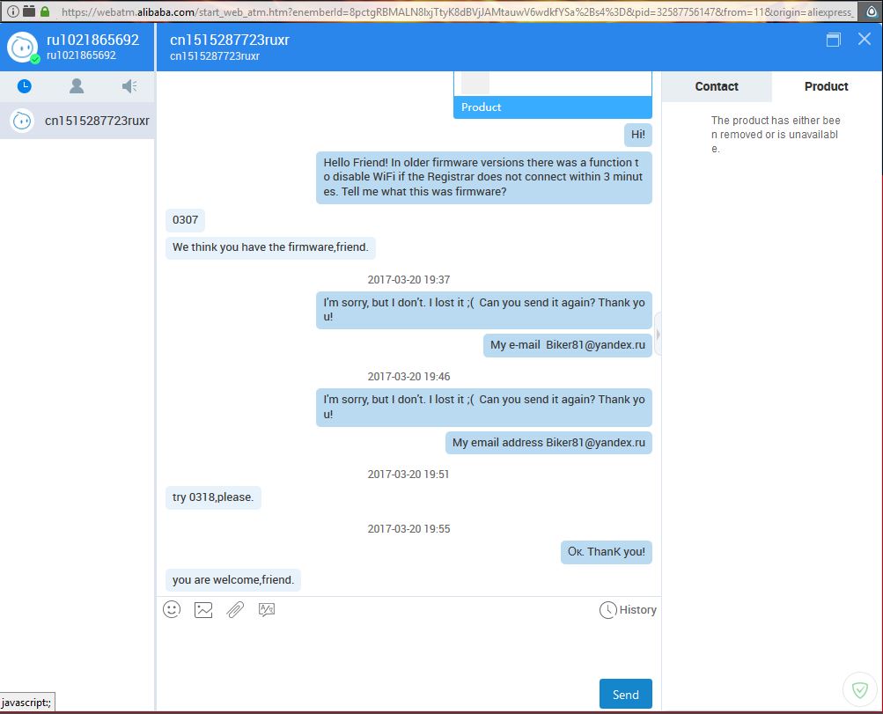
Task: Click the pop-out window icon in header
Action: tap(833, 40)
